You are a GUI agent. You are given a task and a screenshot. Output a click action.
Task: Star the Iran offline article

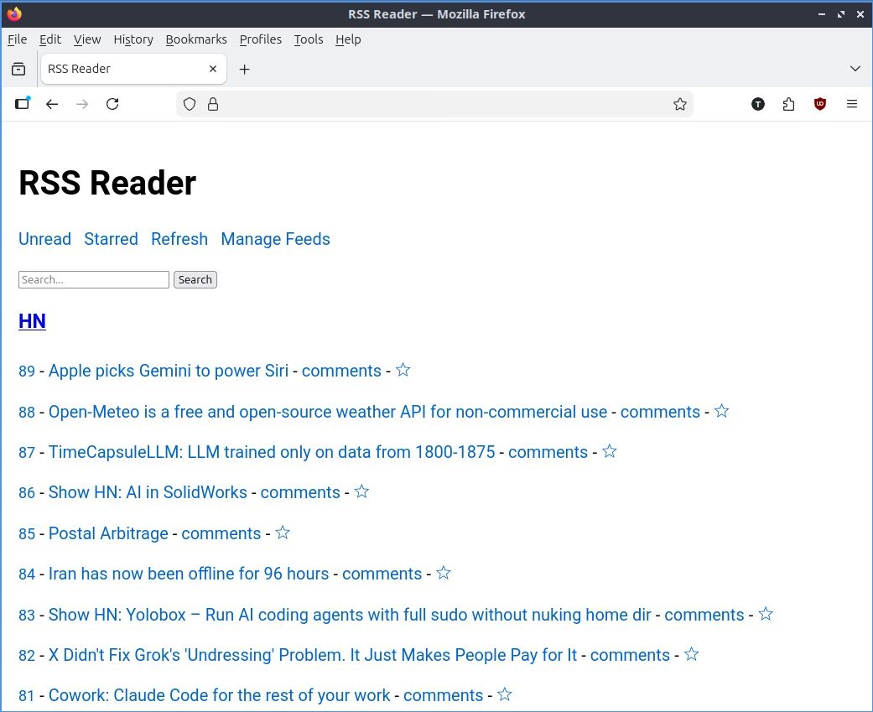pyautogui.click(x=444, y=573)
